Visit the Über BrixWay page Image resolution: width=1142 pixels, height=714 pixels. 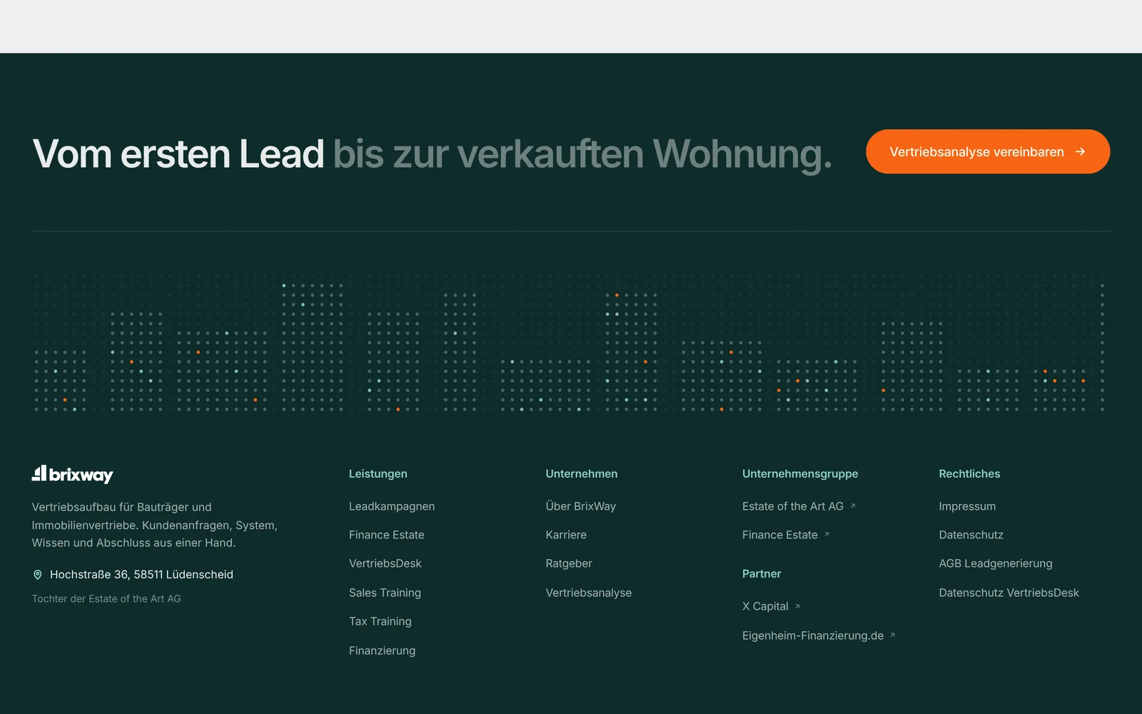click(x=581, y=506)
